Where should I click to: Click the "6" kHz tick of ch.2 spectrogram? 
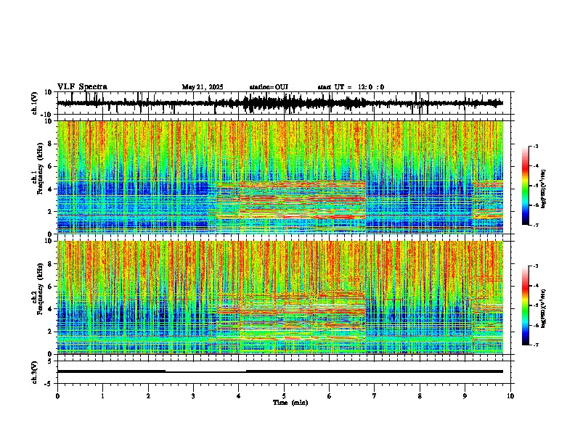click(51, 287)
